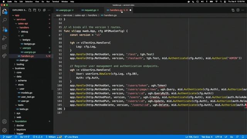The height and width of the screenshot is (139, 247).
Task: Open the notifications bell in status bar
Action: click(x=243, y=137)
